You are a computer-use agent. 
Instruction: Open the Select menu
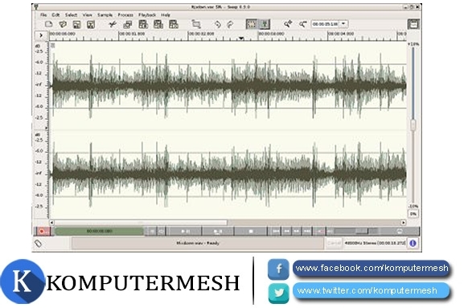71,14
